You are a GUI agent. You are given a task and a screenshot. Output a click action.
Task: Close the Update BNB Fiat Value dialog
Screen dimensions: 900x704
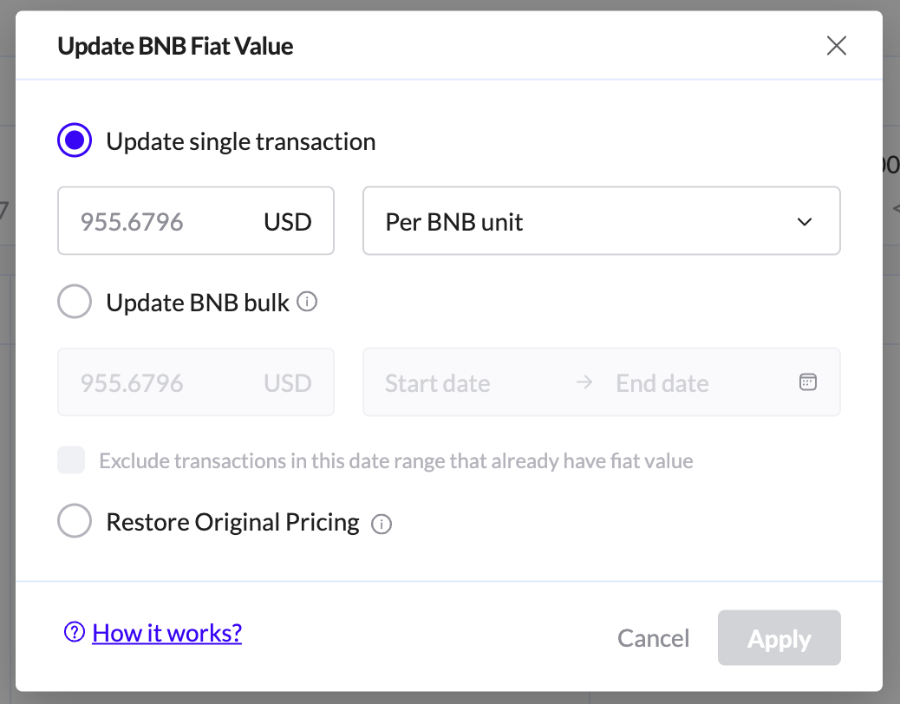(x=836, y=46)
